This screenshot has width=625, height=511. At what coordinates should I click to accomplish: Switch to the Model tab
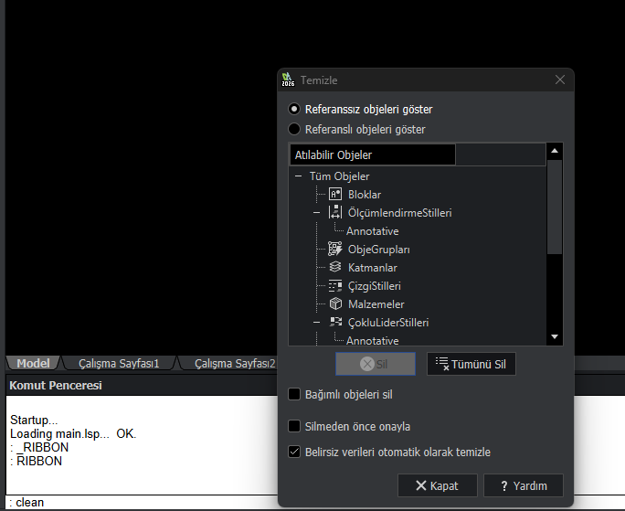pyautogui.click(x=33, y=363)
